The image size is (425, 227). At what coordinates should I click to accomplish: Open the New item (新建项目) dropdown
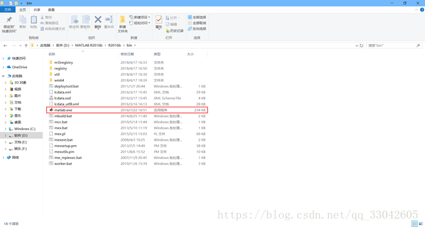tap(139, 17)
